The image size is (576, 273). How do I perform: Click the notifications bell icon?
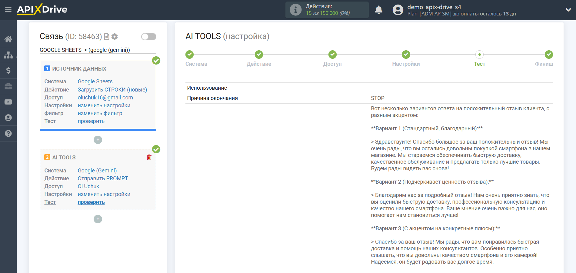pos(378,10)
